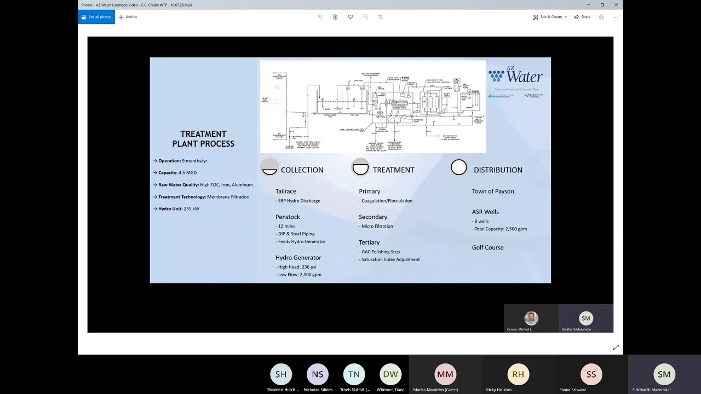Image resolution: width=701 pixels, height=394 pixels.
Task: Click 'GAC Polishing Step' text
Action: (x=380, y=252)
